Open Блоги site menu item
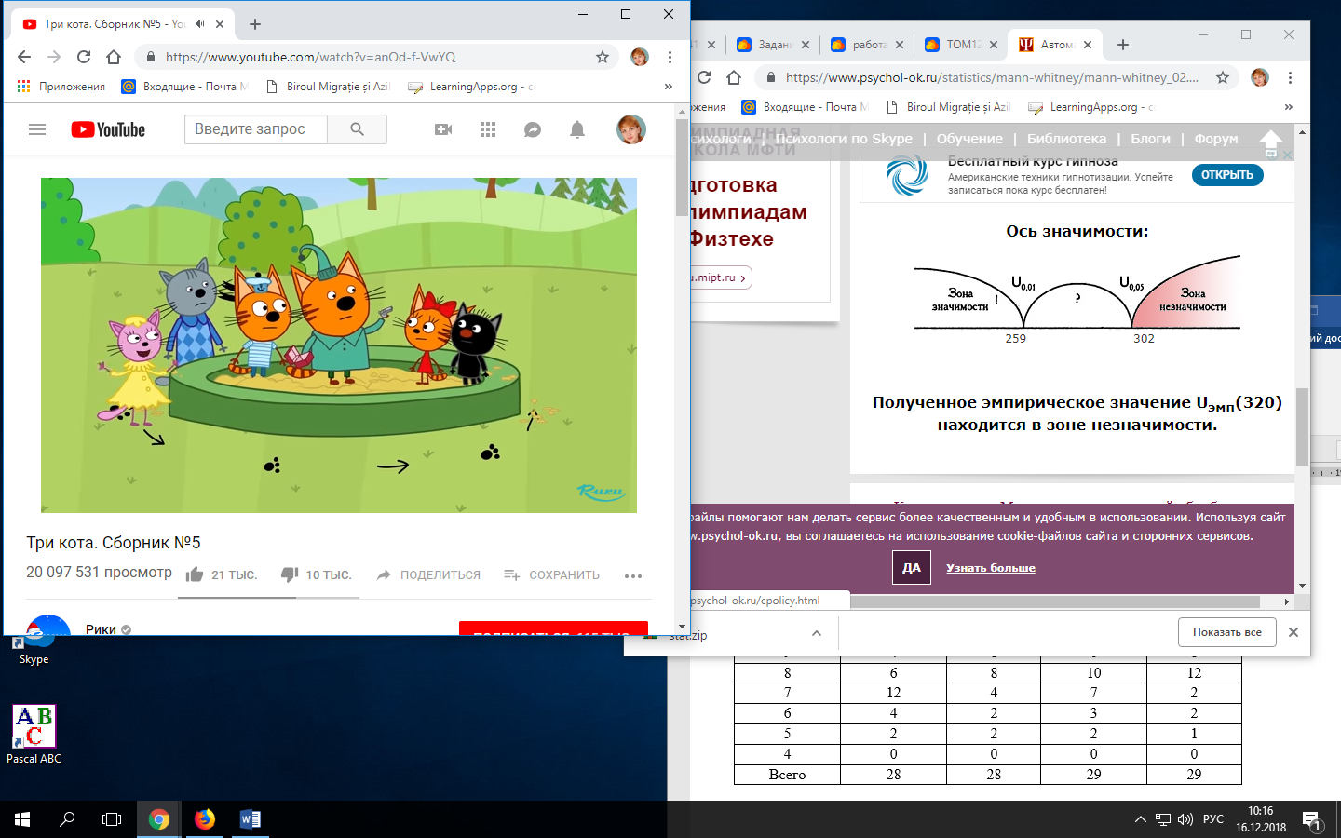The width and height of the screenshot is (1341, 838). (1150, 139)
